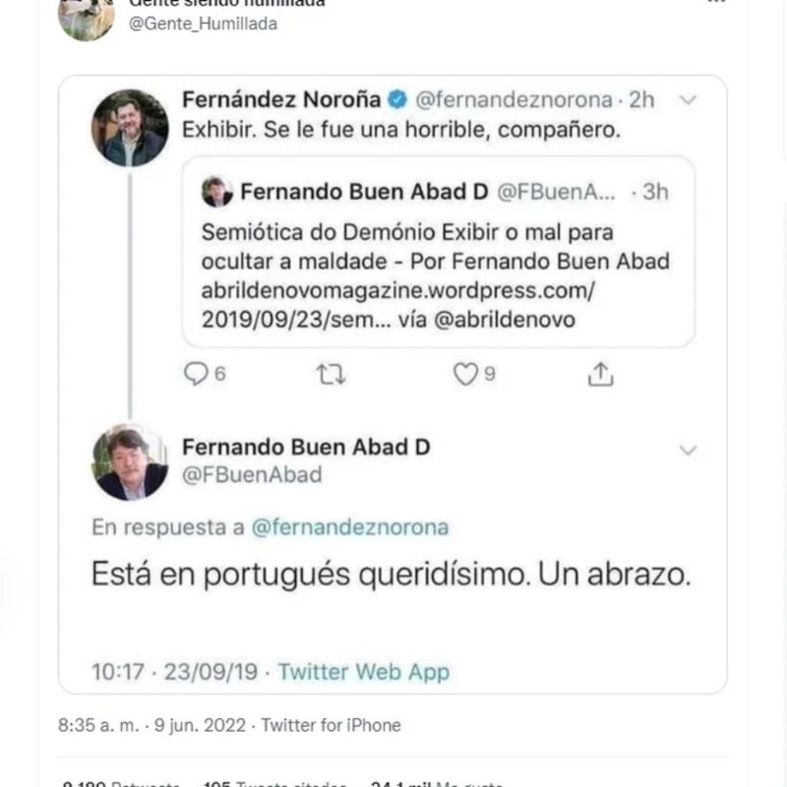Open the Twitter Web App source link
Viewport: 787px width, 787px height.
[x=363, y=672]
